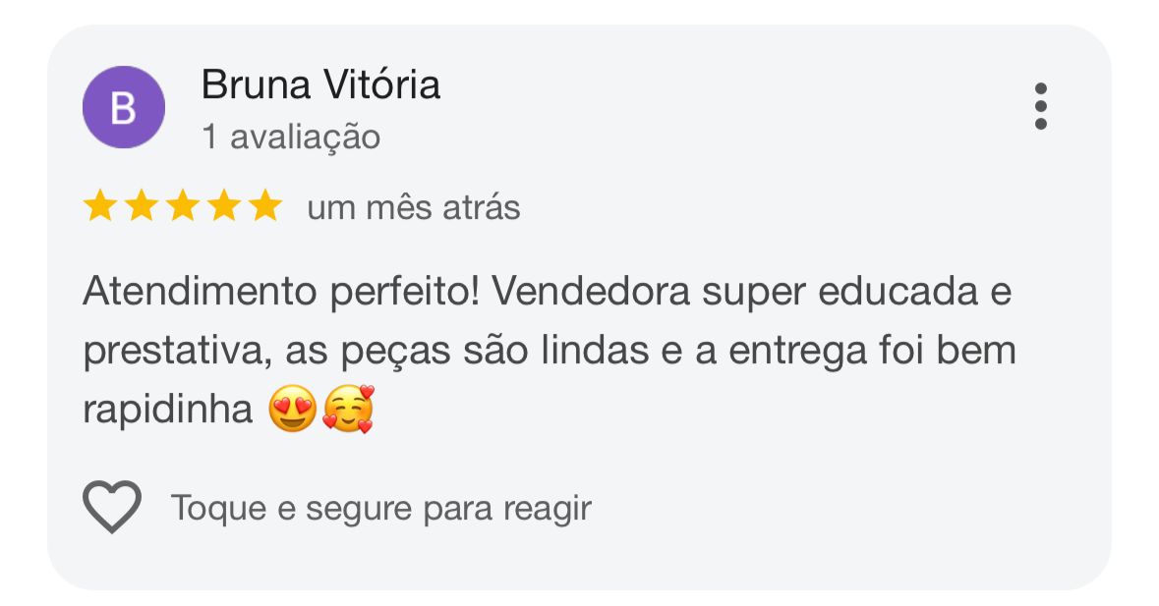Image resolution: width=1159 pixels, height=606 pixels.
Task: Click the fourth yellow rating star
Action: point(223,207)
